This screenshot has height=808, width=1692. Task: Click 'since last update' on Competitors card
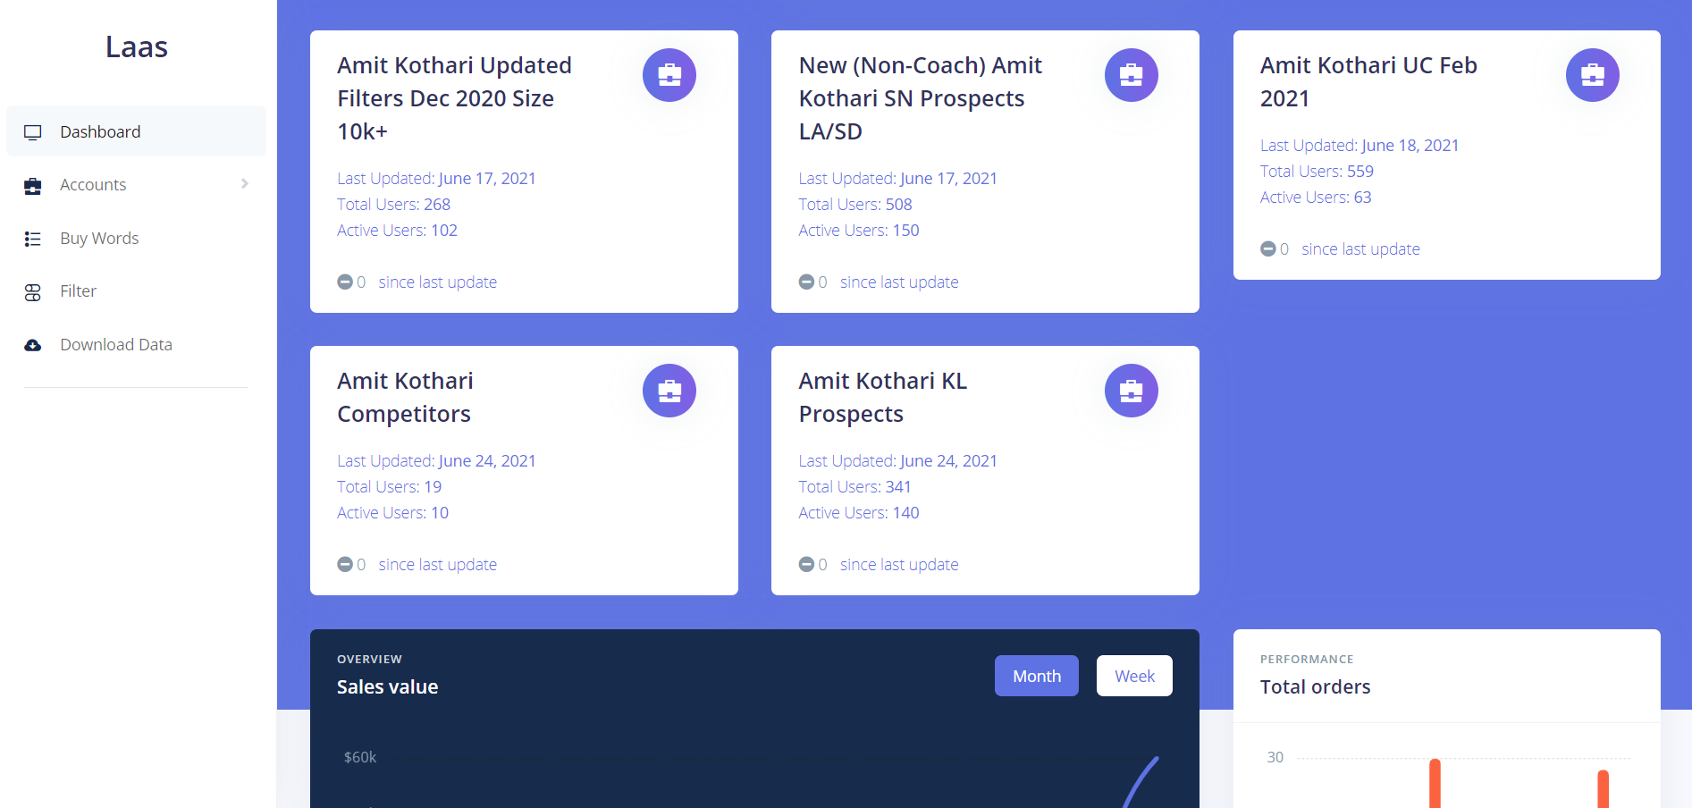click(x=437, y=565)
